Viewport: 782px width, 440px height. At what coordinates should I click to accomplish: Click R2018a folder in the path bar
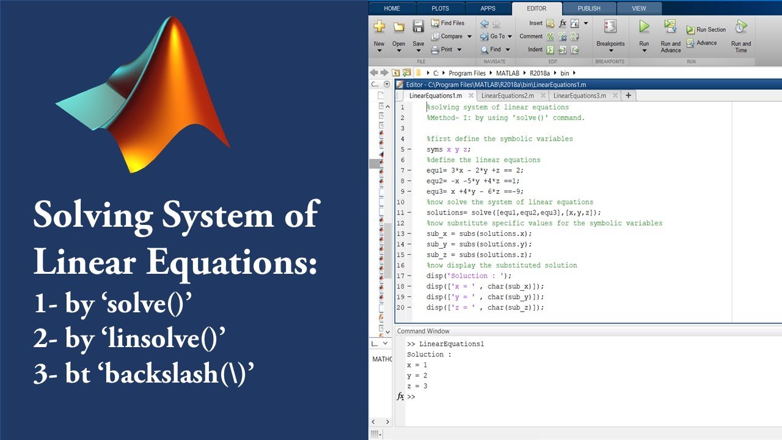coord(541,73)
